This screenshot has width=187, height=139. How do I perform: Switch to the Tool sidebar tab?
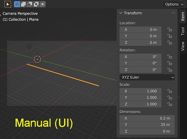[x=183, y=31]
